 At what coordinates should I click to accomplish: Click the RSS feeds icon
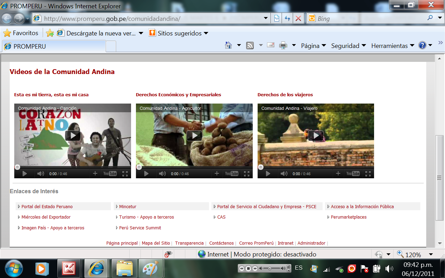(250, 46)
